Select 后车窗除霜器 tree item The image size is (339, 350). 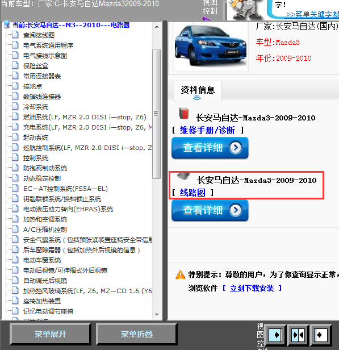[x=82, y=250]
